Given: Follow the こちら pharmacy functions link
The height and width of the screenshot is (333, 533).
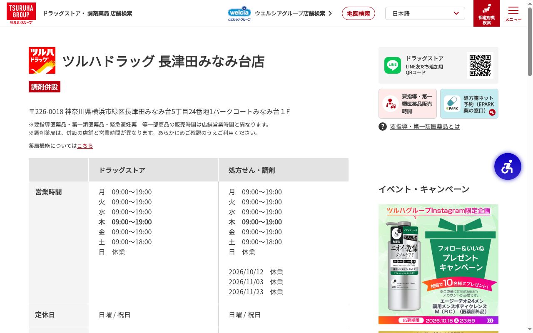Looking at the screenshot, I should (85, 146).
